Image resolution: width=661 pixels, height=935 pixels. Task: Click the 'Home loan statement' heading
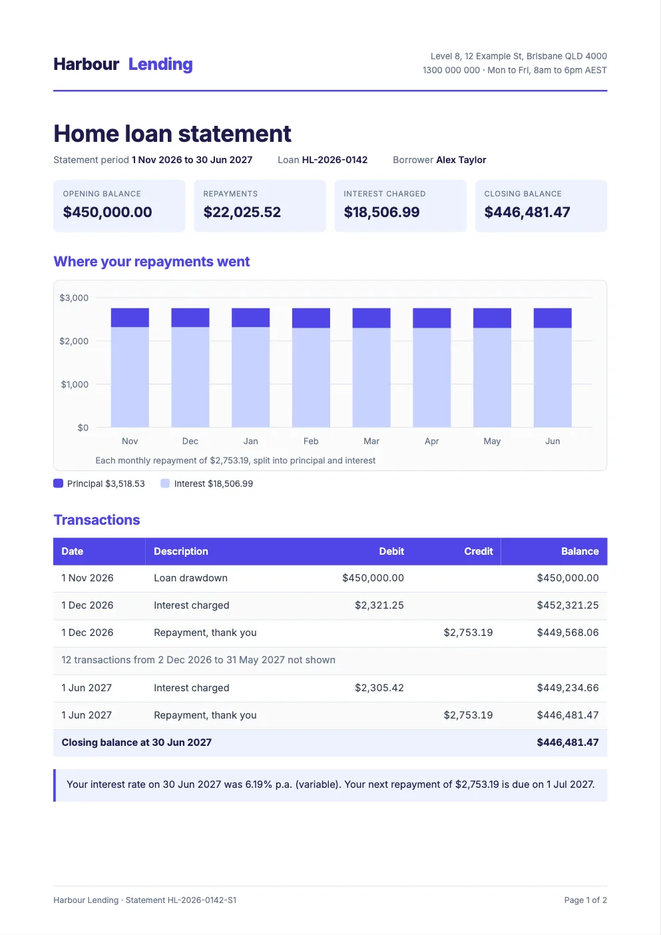click(x=172, y=134)
